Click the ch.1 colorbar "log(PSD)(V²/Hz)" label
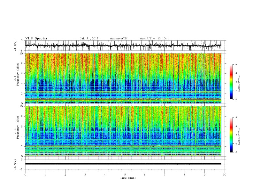 (239, 84)
